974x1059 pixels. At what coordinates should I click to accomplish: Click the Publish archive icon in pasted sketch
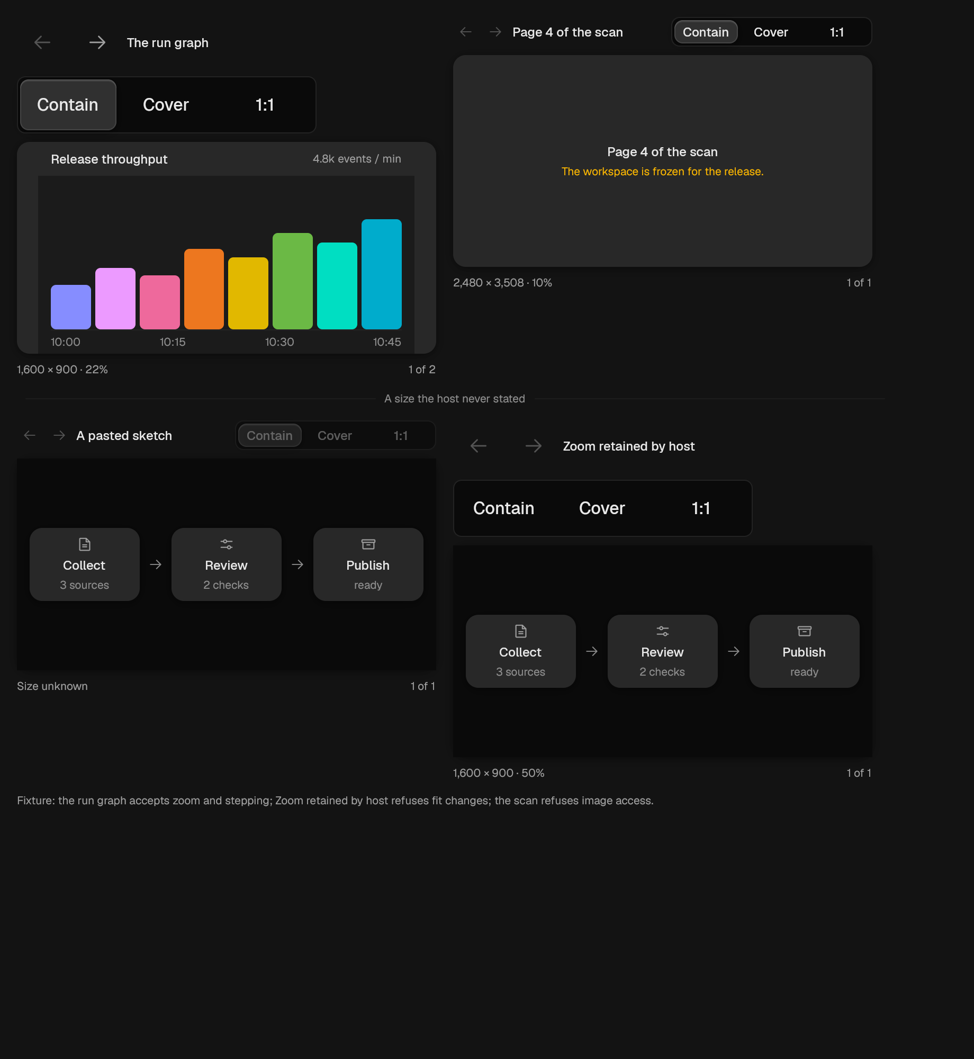click(368, 544)
